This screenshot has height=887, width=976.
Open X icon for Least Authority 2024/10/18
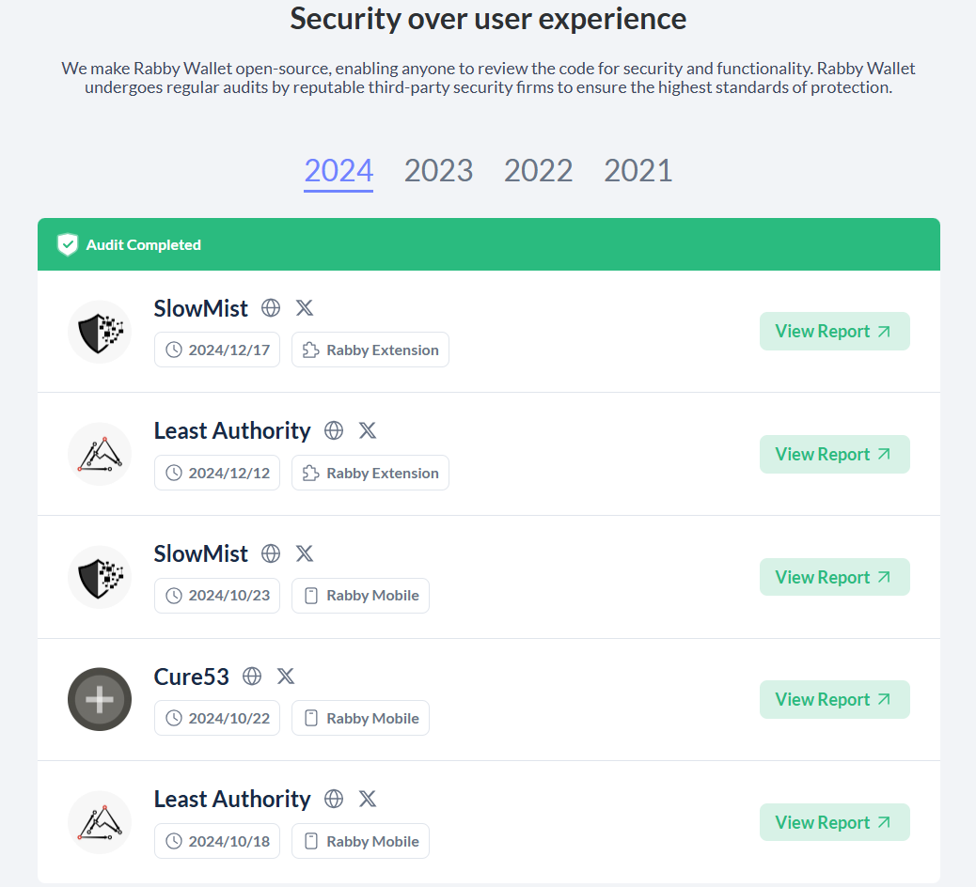click(368, 799)
